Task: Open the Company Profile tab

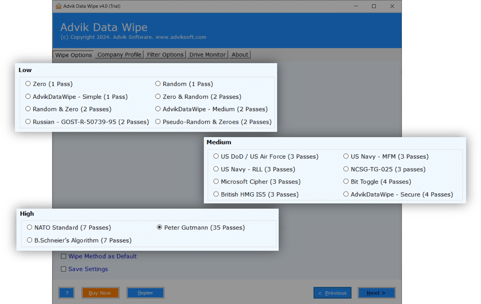Action: click(119, 54)
